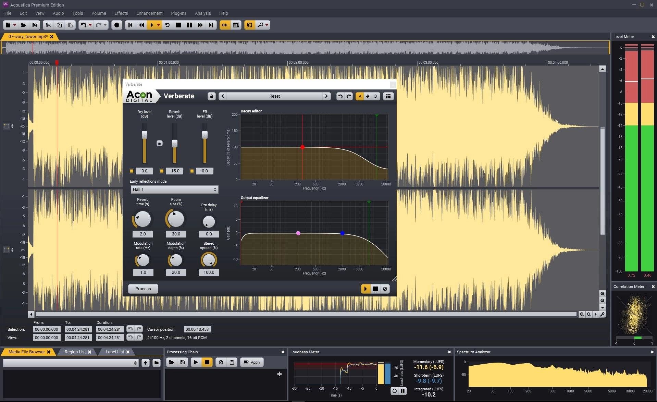
Task: Fast forward playback in main toolbar
Action: (200, 25)
